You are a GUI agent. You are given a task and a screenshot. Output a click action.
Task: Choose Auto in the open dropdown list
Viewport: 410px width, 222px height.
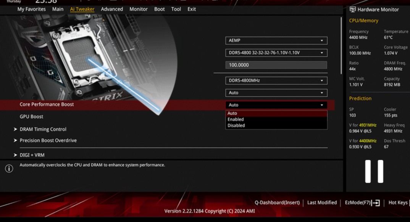click(x=276, y=113)
